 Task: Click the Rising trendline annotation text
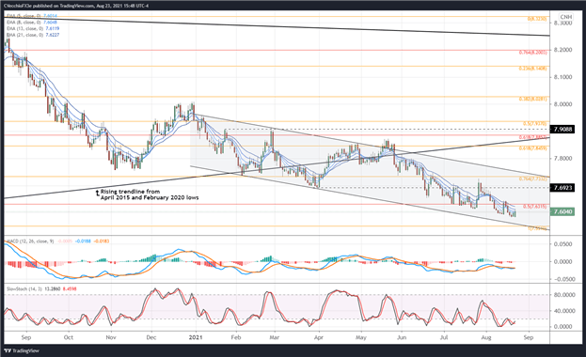coord(150,194)
